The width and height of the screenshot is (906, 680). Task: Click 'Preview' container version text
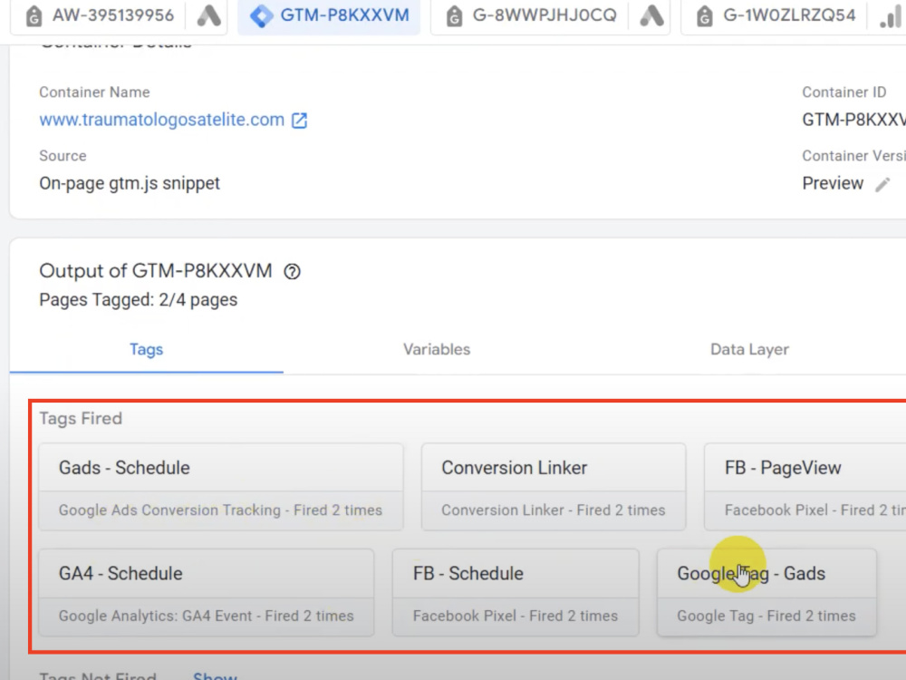(x=833, y=183)
